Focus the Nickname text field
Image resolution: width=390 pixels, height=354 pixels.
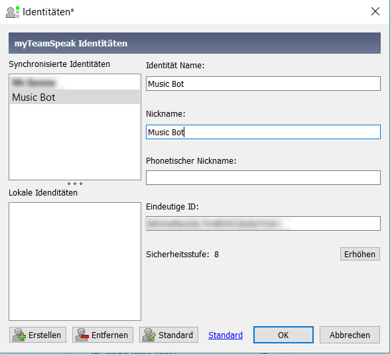(263, 132)
